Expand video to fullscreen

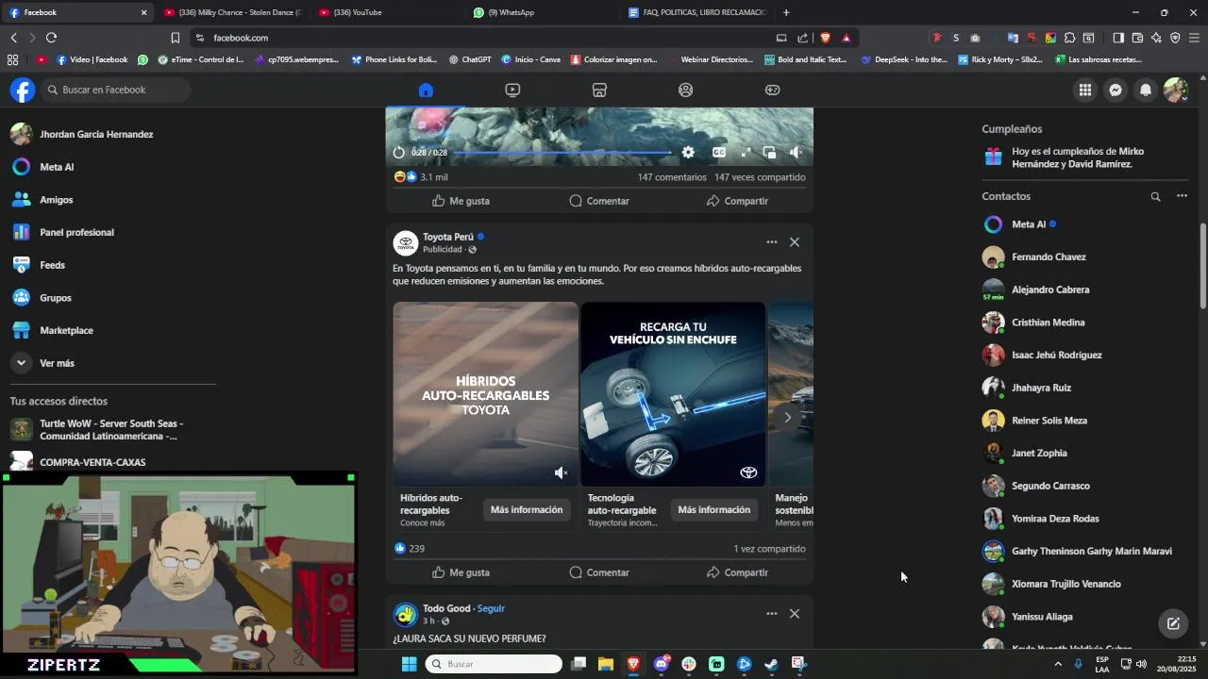pyautogui.click(x=746, y=152)
